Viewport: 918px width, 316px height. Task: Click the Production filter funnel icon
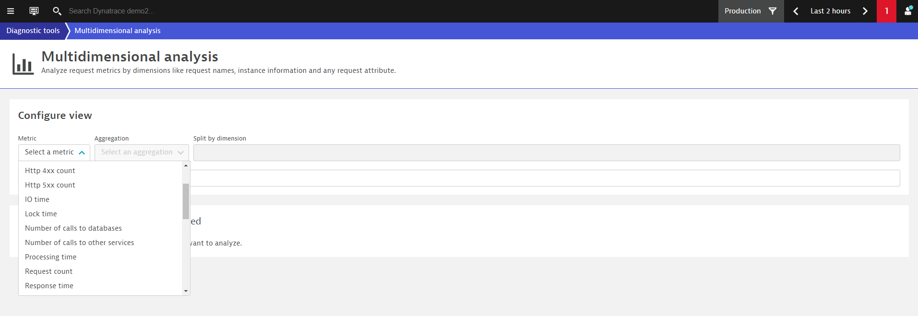click(x=773, y=11)
